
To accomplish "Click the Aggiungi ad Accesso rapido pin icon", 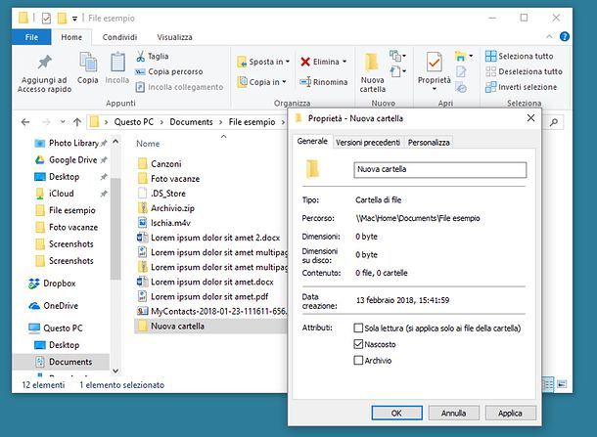I will click(x=45, y=63).
